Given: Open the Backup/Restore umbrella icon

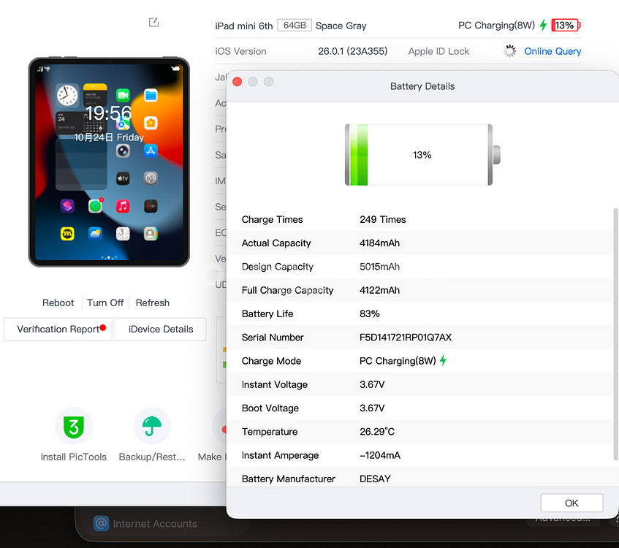Looking at the screenshot, I should coord(152,427).
